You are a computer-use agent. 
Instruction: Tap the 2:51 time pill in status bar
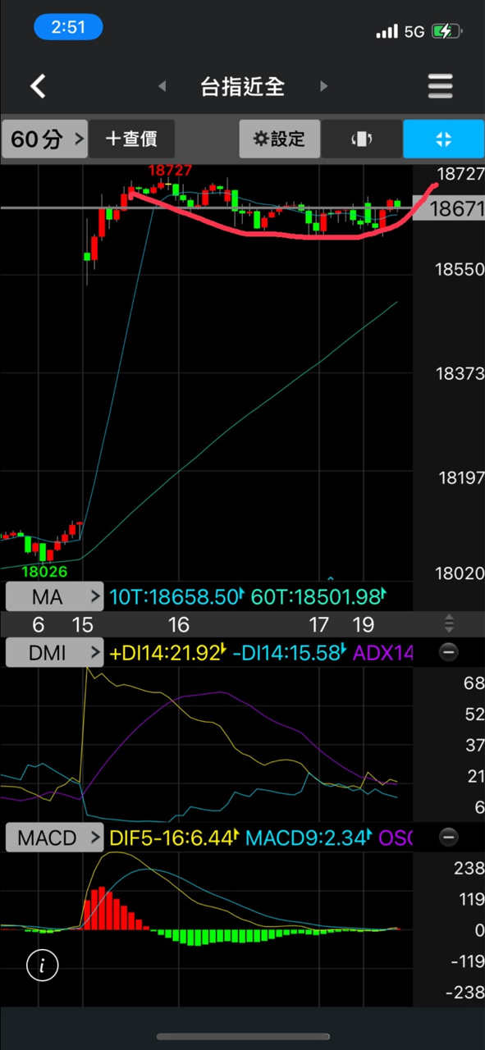(68, 27)
